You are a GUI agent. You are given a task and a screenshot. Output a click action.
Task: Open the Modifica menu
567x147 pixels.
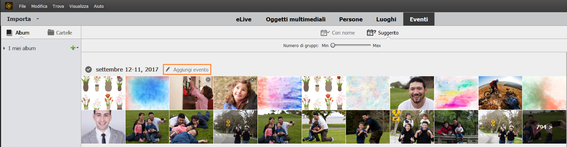(x=39, y=6)
